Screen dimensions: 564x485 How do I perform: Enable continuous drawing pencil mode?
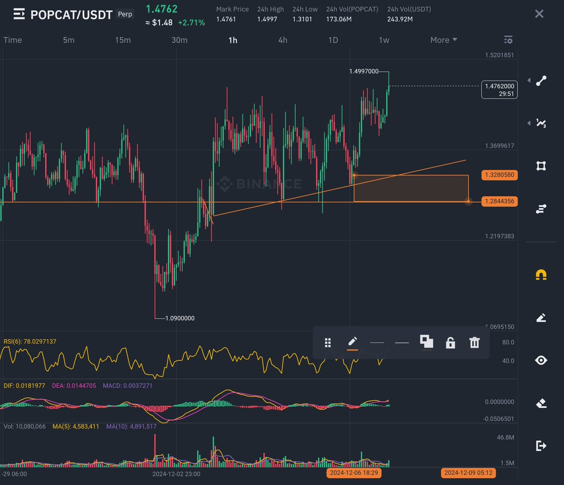click(541, 318)
